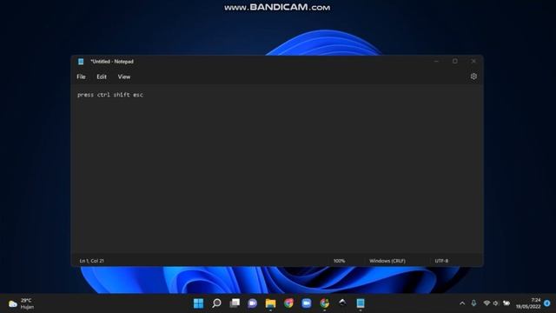
Task: Open Notepad settings gear
Action: click(473, 77)
